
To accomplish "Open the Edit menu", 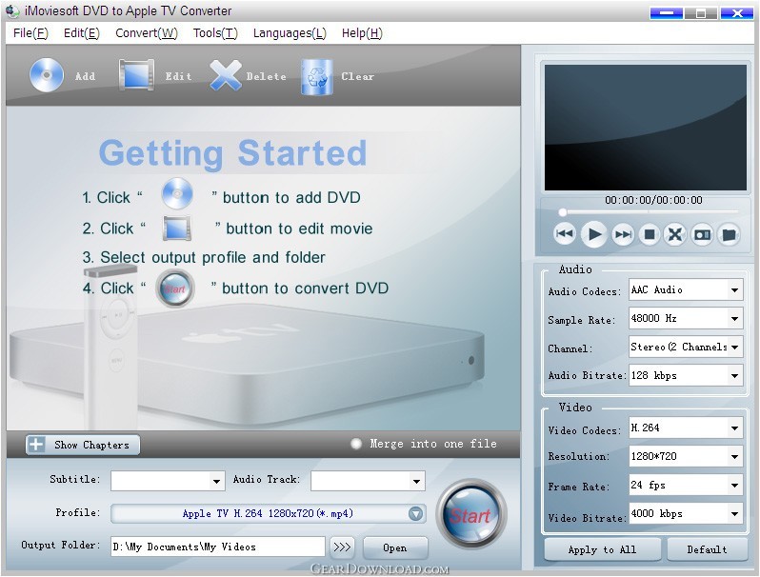I will 82,33.
